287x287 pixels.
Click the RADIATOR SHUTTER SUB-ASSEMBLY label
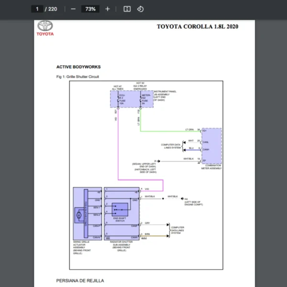pyautogui.click(x=121, y=246)
